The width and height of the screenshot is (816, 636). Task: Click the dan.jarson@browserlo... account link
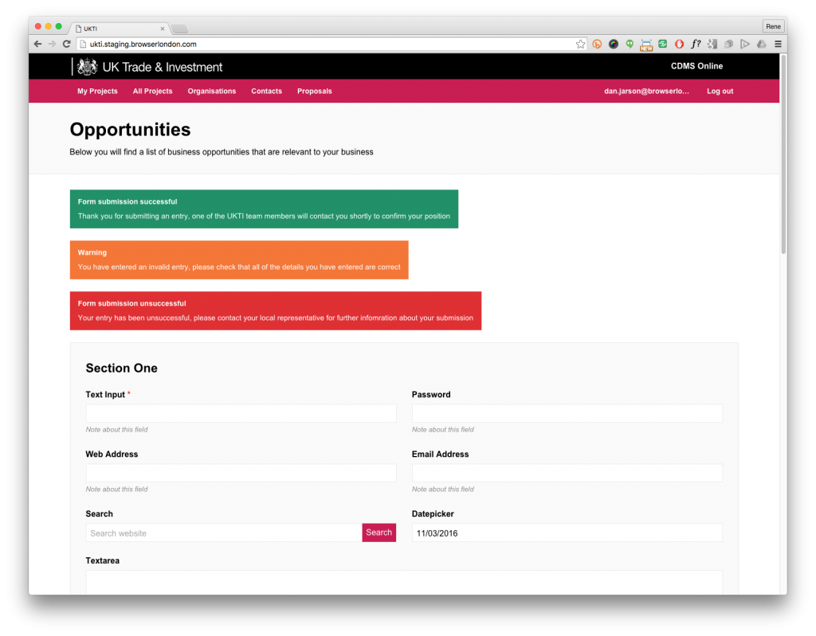[646, 91]
